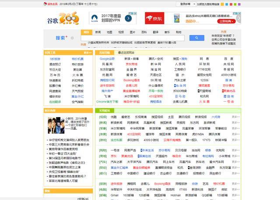Pick the purple theme color swatch
Viewport: 280px width, 200px height.
pyautogui.click(x=239, y=4)
